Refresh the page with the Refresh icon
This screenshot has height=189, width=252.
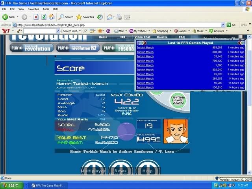(44, 17)
